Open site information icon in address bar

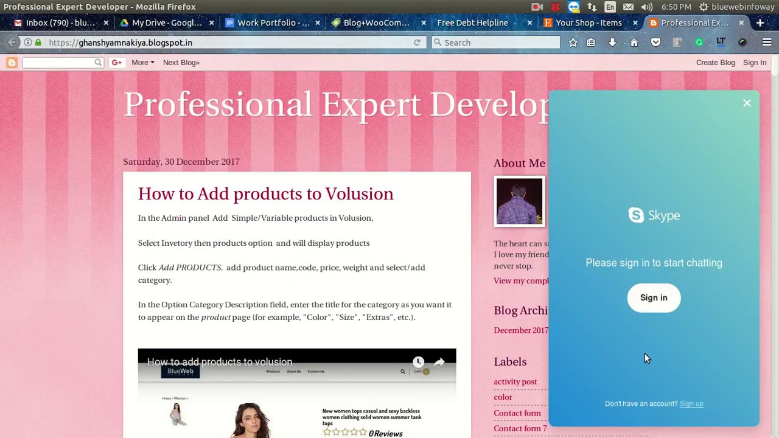click(28, 43)
